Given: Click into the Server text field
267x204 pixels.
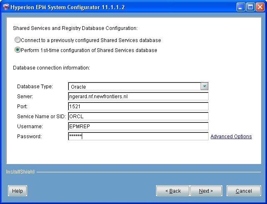Looking at the screenshot, I should (x=138, y=97).
